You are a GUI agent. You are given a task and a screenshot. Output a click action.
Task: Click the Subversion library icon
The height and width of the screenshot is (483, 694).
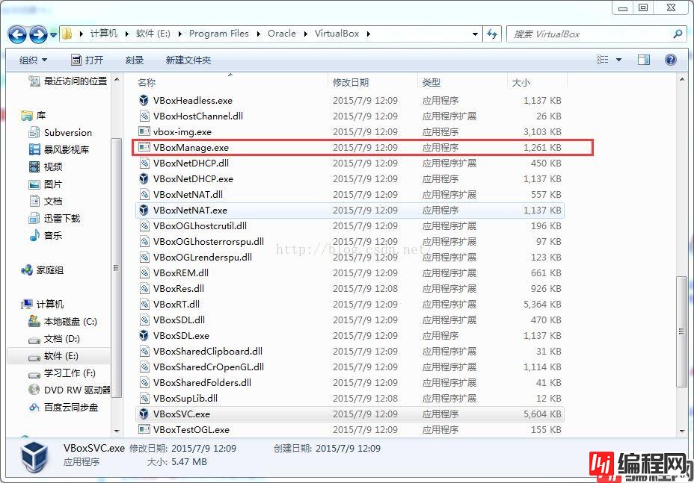pos(34,132)
